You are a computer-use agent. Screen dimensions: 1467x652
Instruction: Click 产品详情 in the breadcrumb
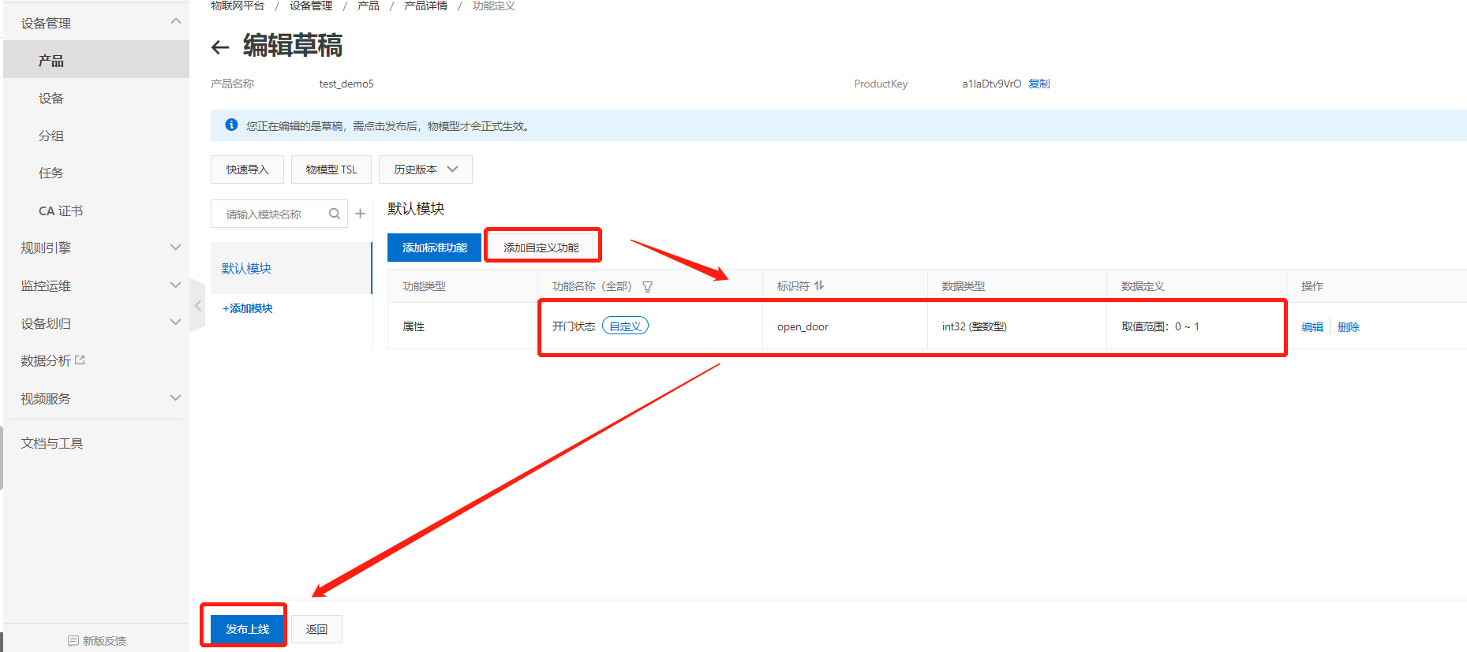[x=426, y=6]
